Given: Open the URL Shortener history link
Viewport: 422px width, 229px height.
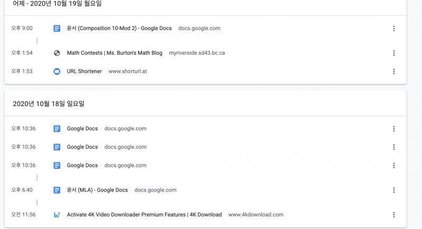Looking at the screenshot, I should click(84, 71).
